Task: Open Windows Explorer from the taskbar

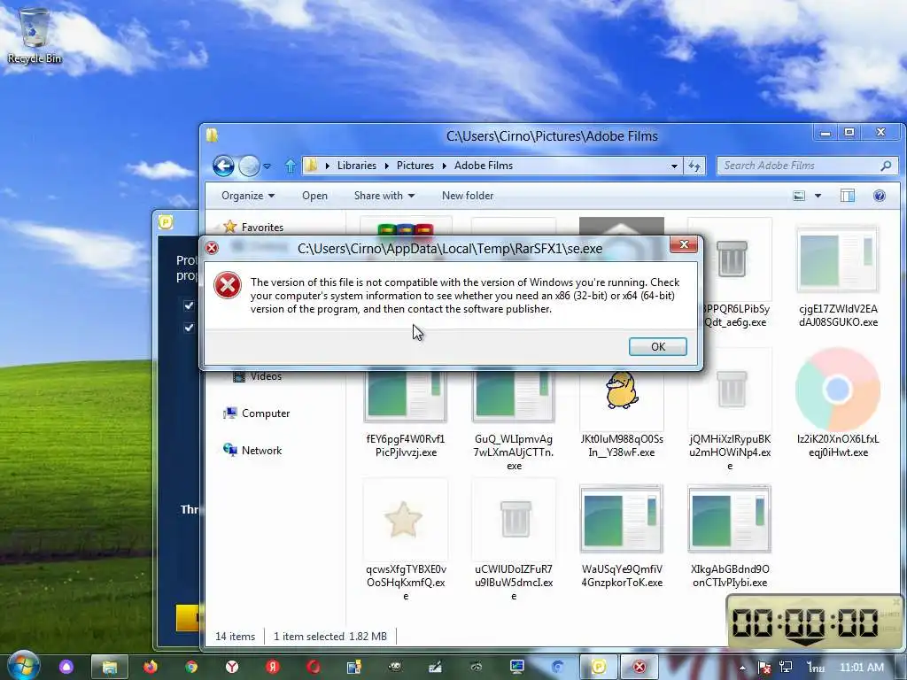Action: (x=110, y=668)
